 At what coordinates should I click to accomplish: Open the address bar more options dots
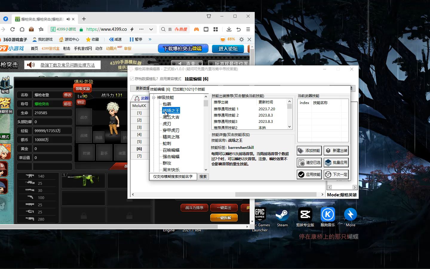pyautogui.click(x=141, y=29)
